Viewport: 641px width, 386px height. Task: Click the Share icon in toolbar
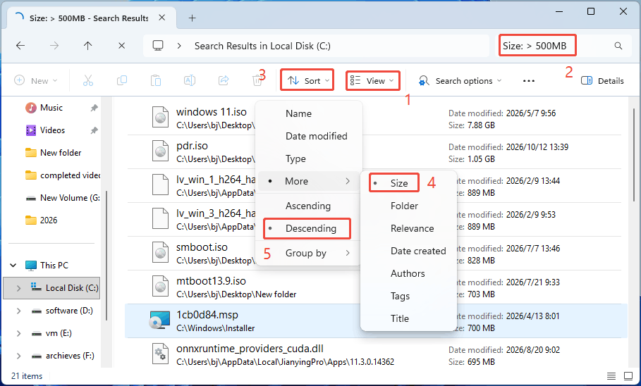tap(224, 80)
